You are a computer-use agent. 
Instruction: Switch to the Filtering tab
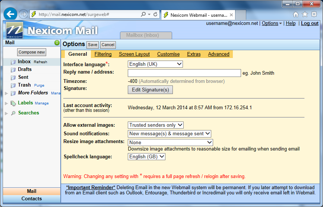(x=103, y=54)
